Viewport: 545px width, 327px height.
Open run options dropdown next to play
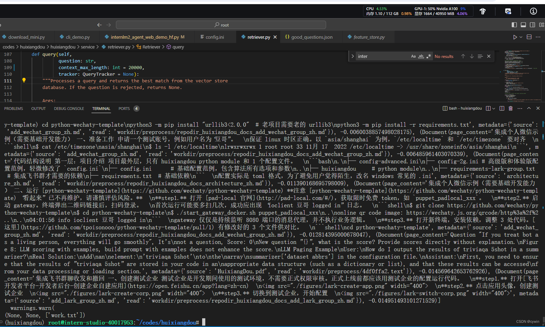pyautogui.click(x=521, y=37)
